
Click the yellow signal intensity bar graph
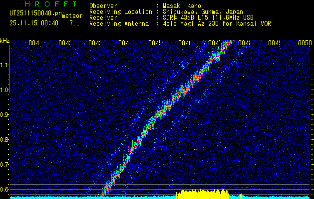click(x=202, y=194)
